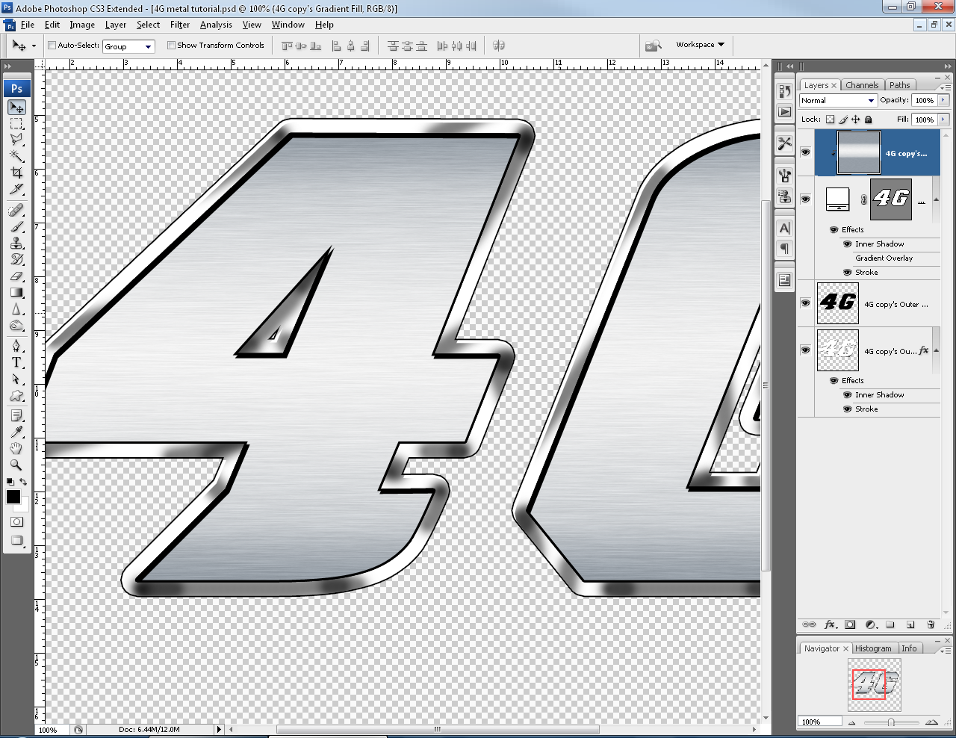Enable the Auto-Select checkbox

52,46
